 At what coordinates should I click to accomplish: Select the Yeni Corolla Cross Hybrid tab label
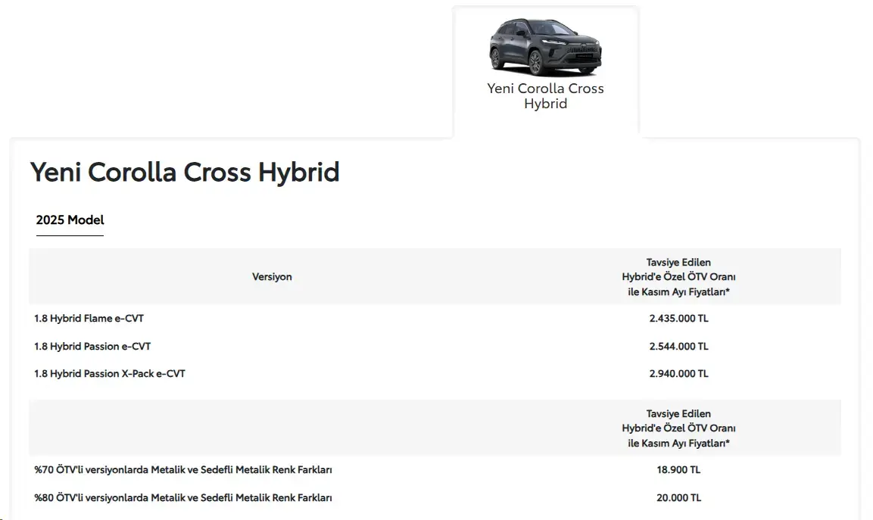click(545, 96)
